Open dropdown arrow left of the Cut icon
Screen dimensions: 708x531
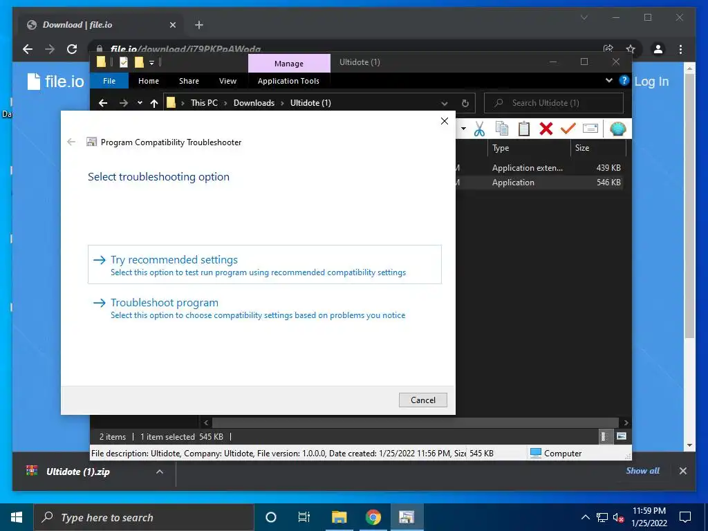[463, 129]
